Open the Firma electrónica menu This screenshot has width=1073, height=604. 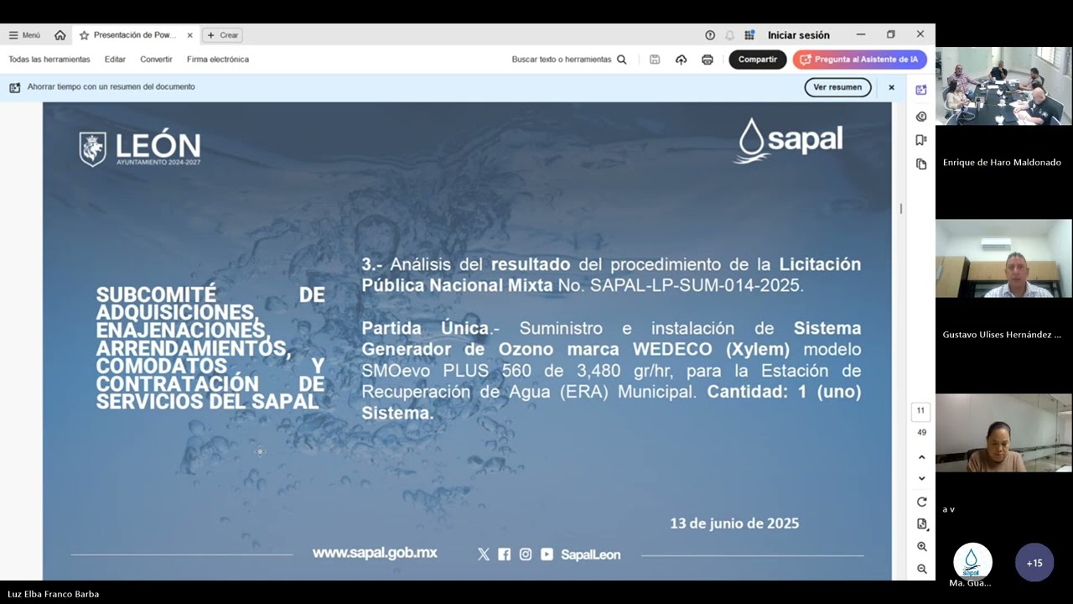pyautogui.click(x=218, y=60)
